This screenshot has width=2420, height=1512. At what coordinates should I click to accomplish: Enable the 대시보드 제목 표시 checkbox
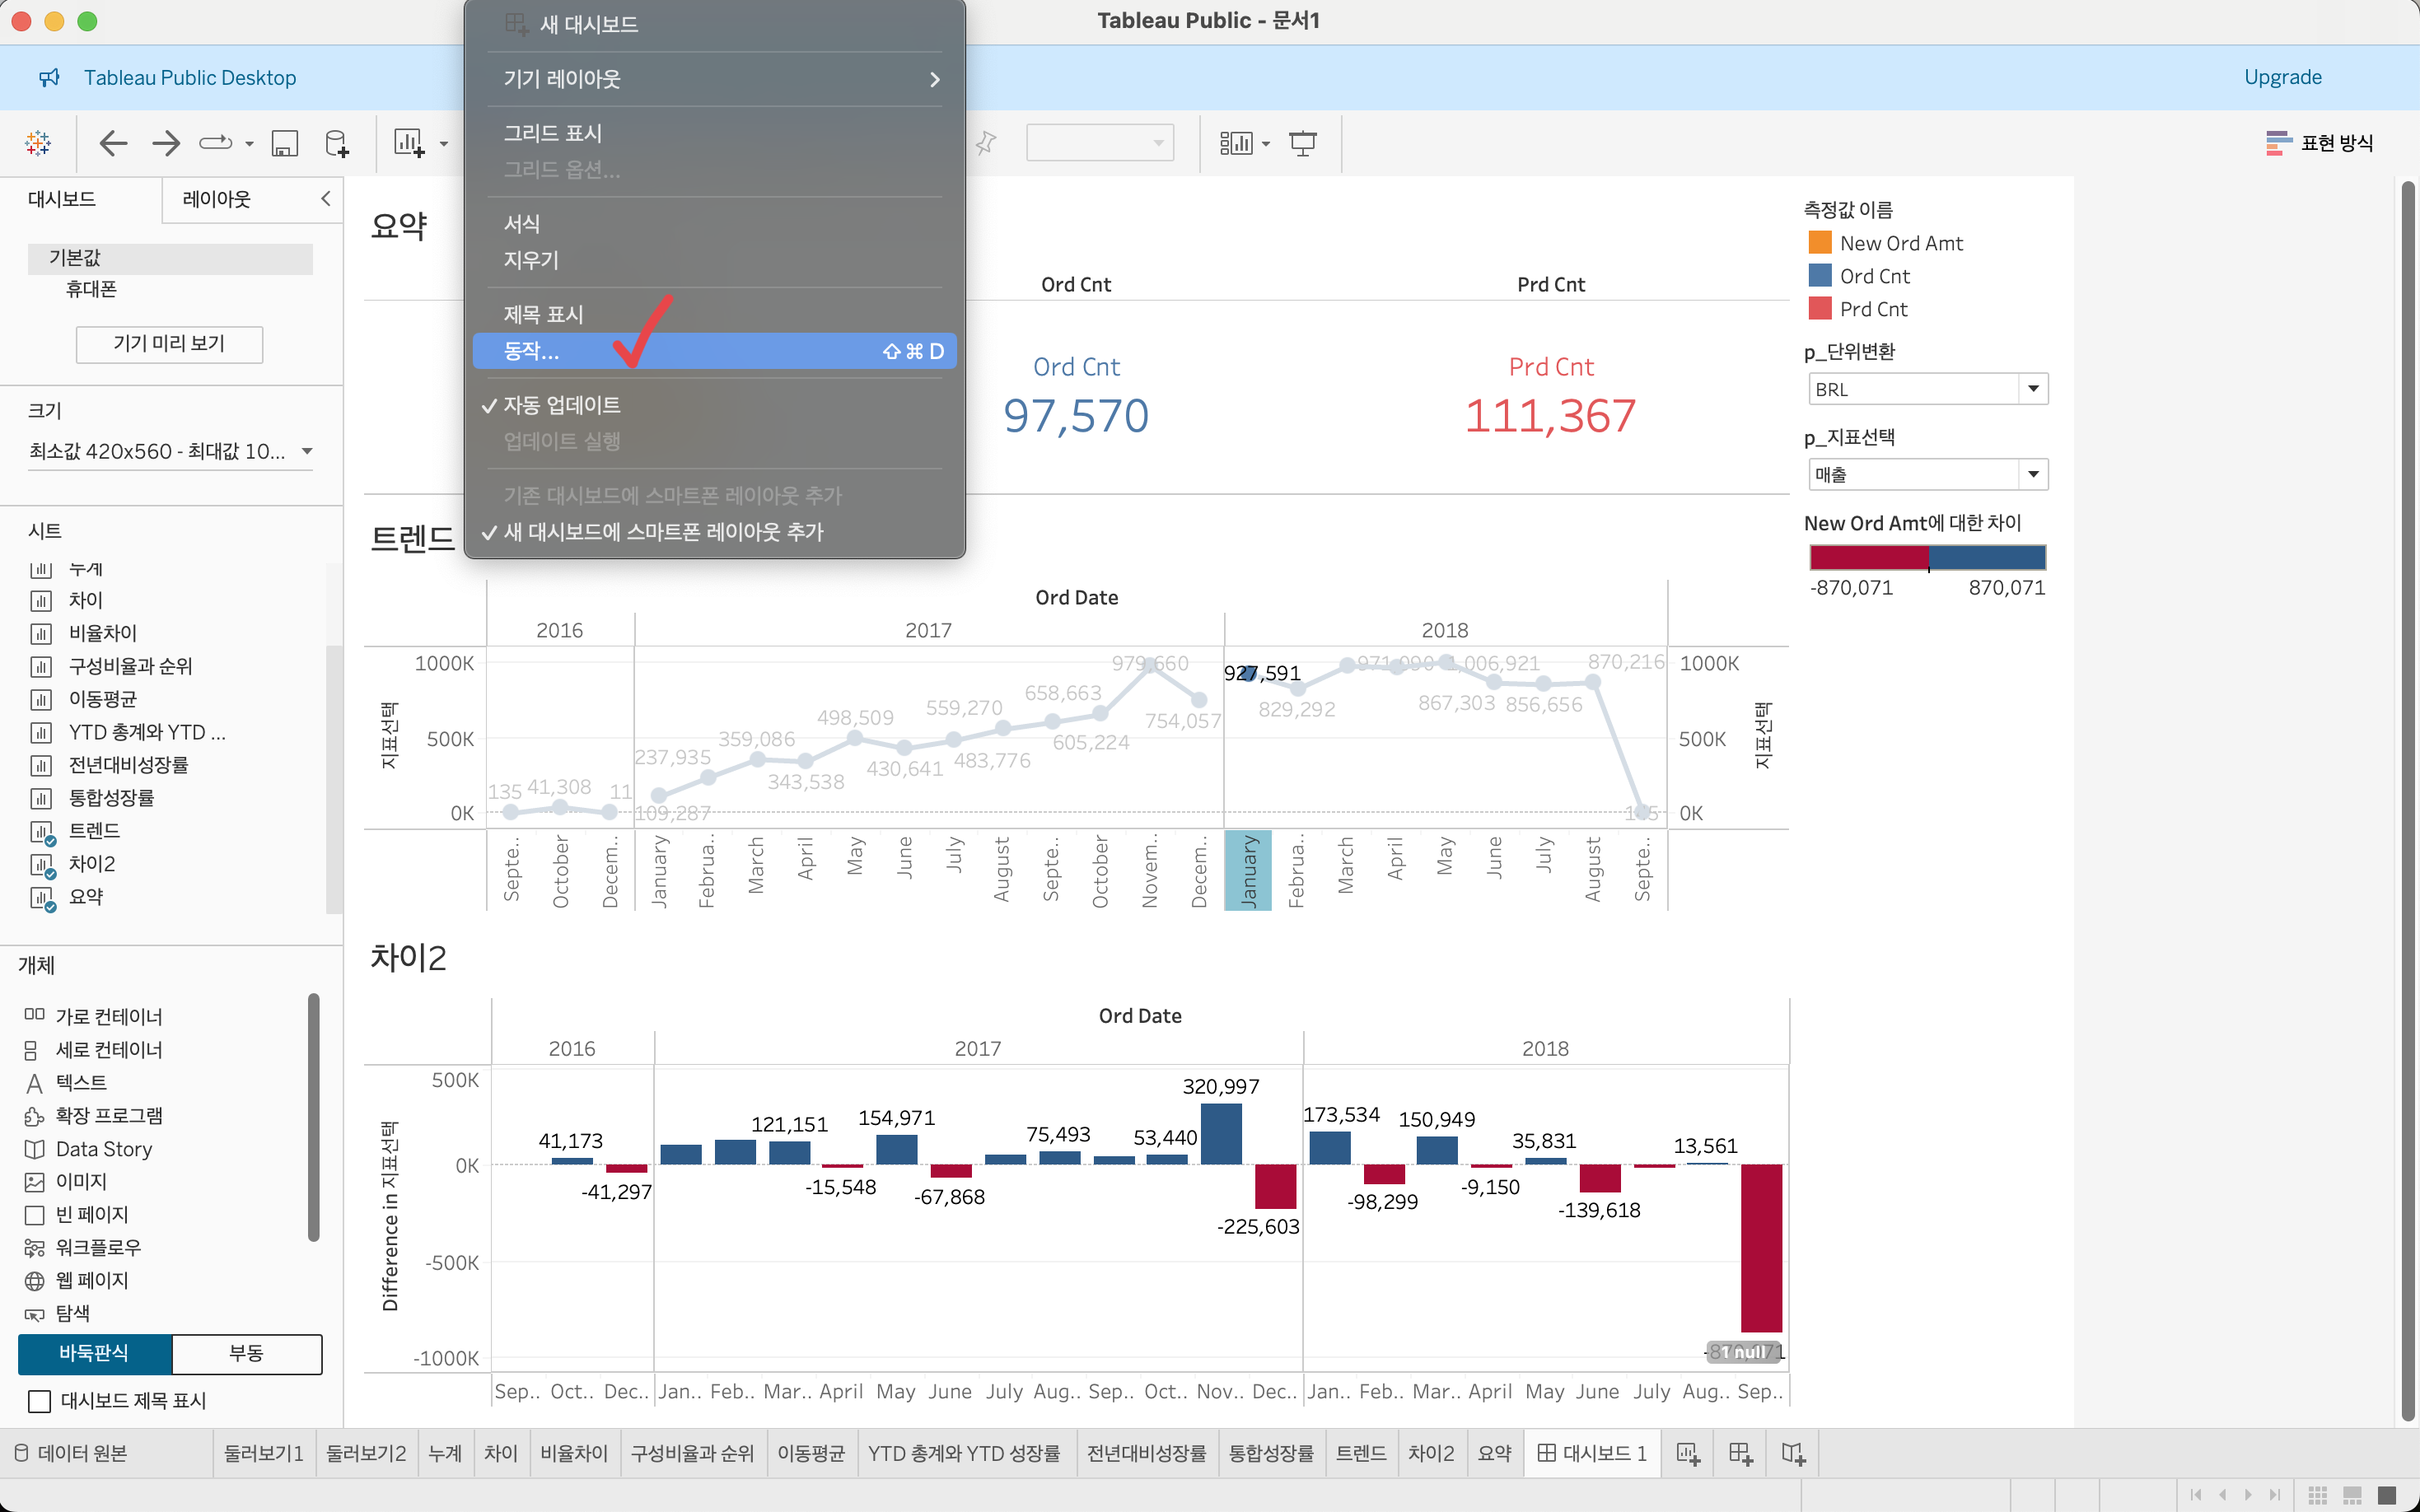point(40,1401)
